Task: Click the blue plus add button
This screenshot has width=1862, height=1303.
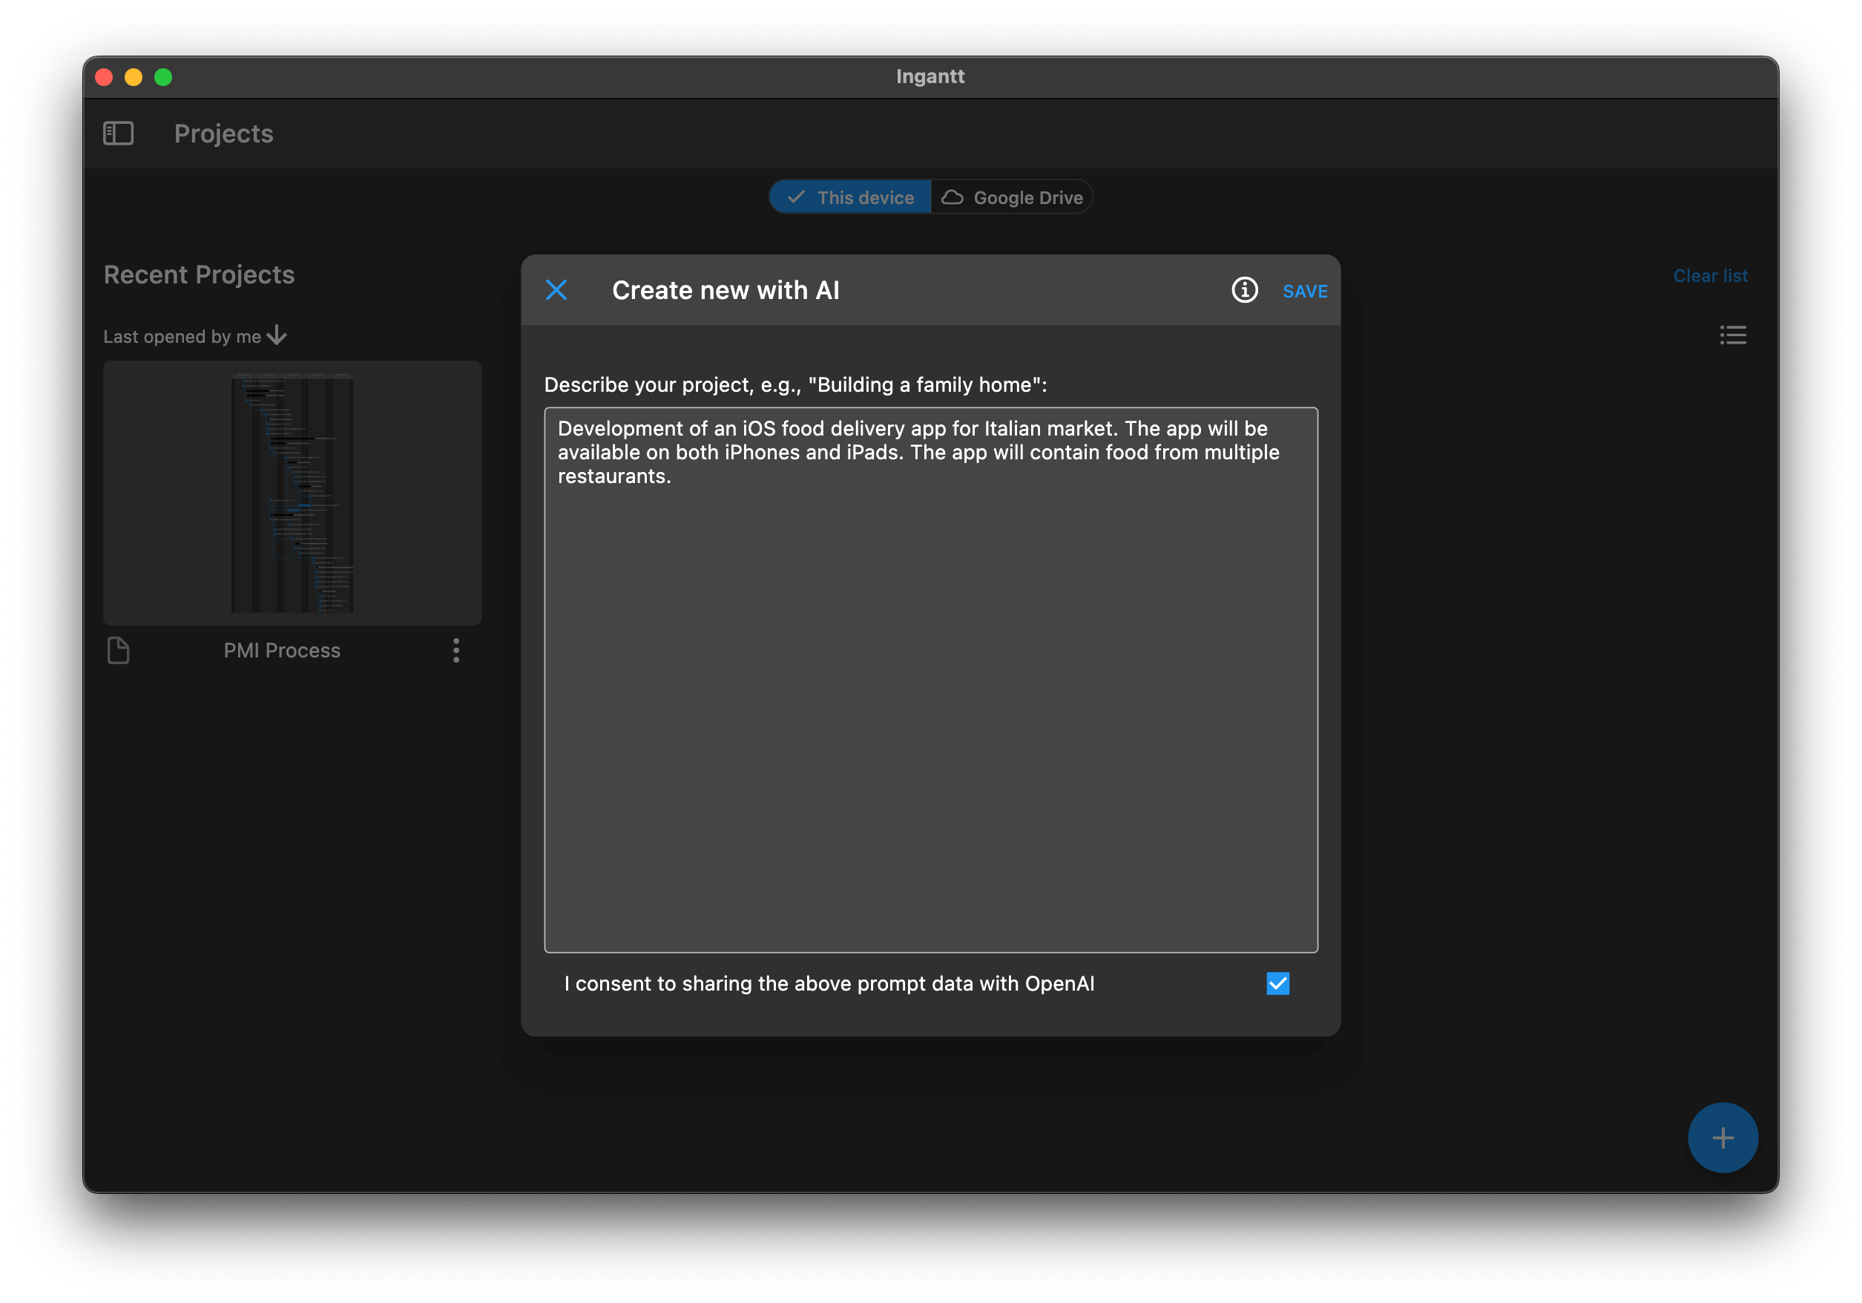Action: point(1723,1138)
